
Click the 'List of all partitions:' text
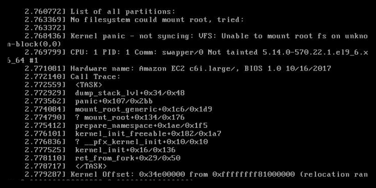(x=123, y=11)
